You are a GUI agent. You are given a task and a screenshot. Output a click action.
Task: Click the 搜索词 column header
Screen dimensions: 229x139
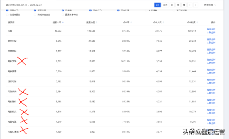(x=11, y=23)
